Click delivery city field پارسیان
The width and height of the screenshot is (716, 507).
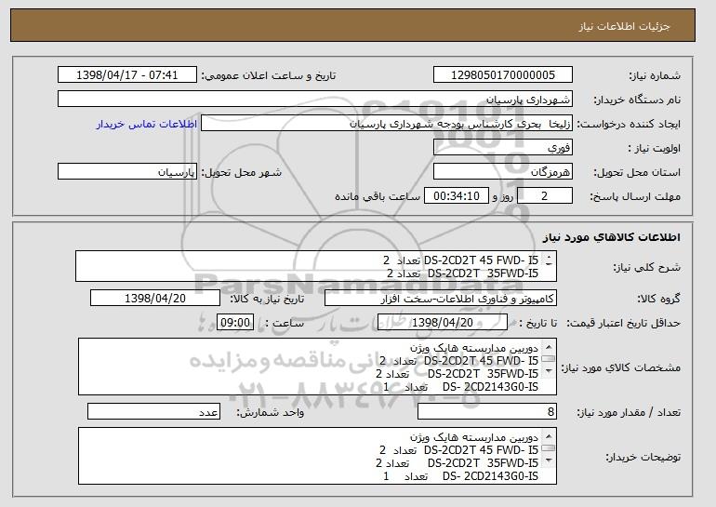(127, 172)
